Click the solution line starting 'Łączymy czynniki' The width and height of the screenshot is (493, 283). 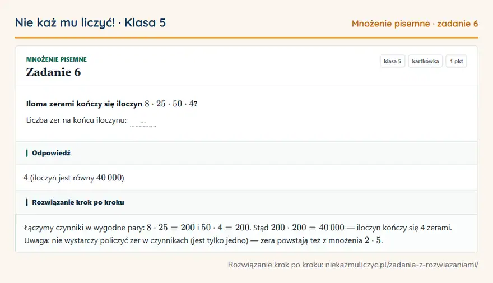click(x=238, y=228)
